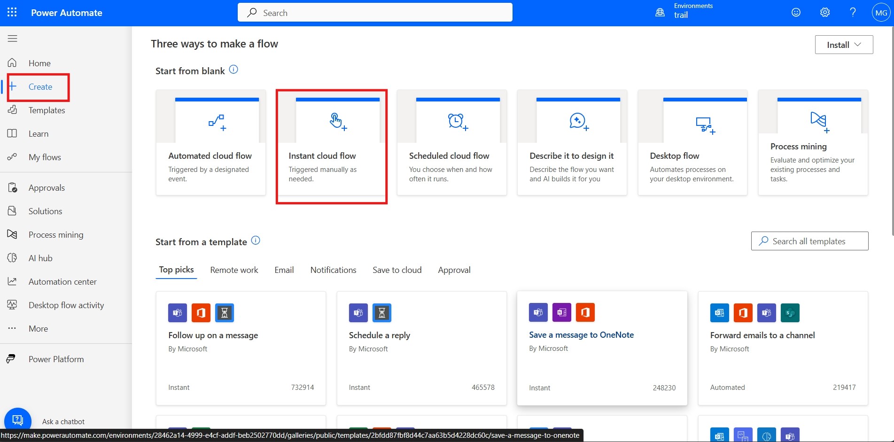The height and width of the screenshot is (442, 894).
Task: Choose the Automated cloud flow card
Action: (x=211, y=142)
